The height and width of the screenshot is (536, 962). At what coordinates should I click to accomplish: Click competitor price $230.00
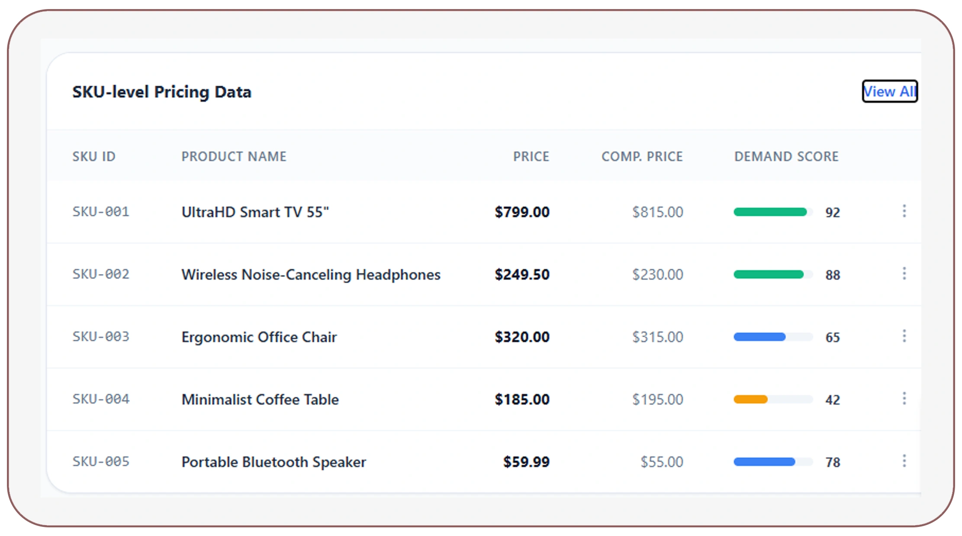(658, 274)
